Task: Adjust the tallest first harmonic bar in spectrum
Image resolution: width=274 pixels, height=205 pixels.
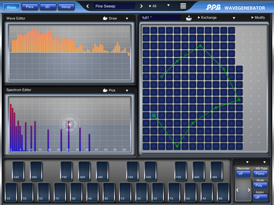Action: pyautogui.click(x=11, y=127)
